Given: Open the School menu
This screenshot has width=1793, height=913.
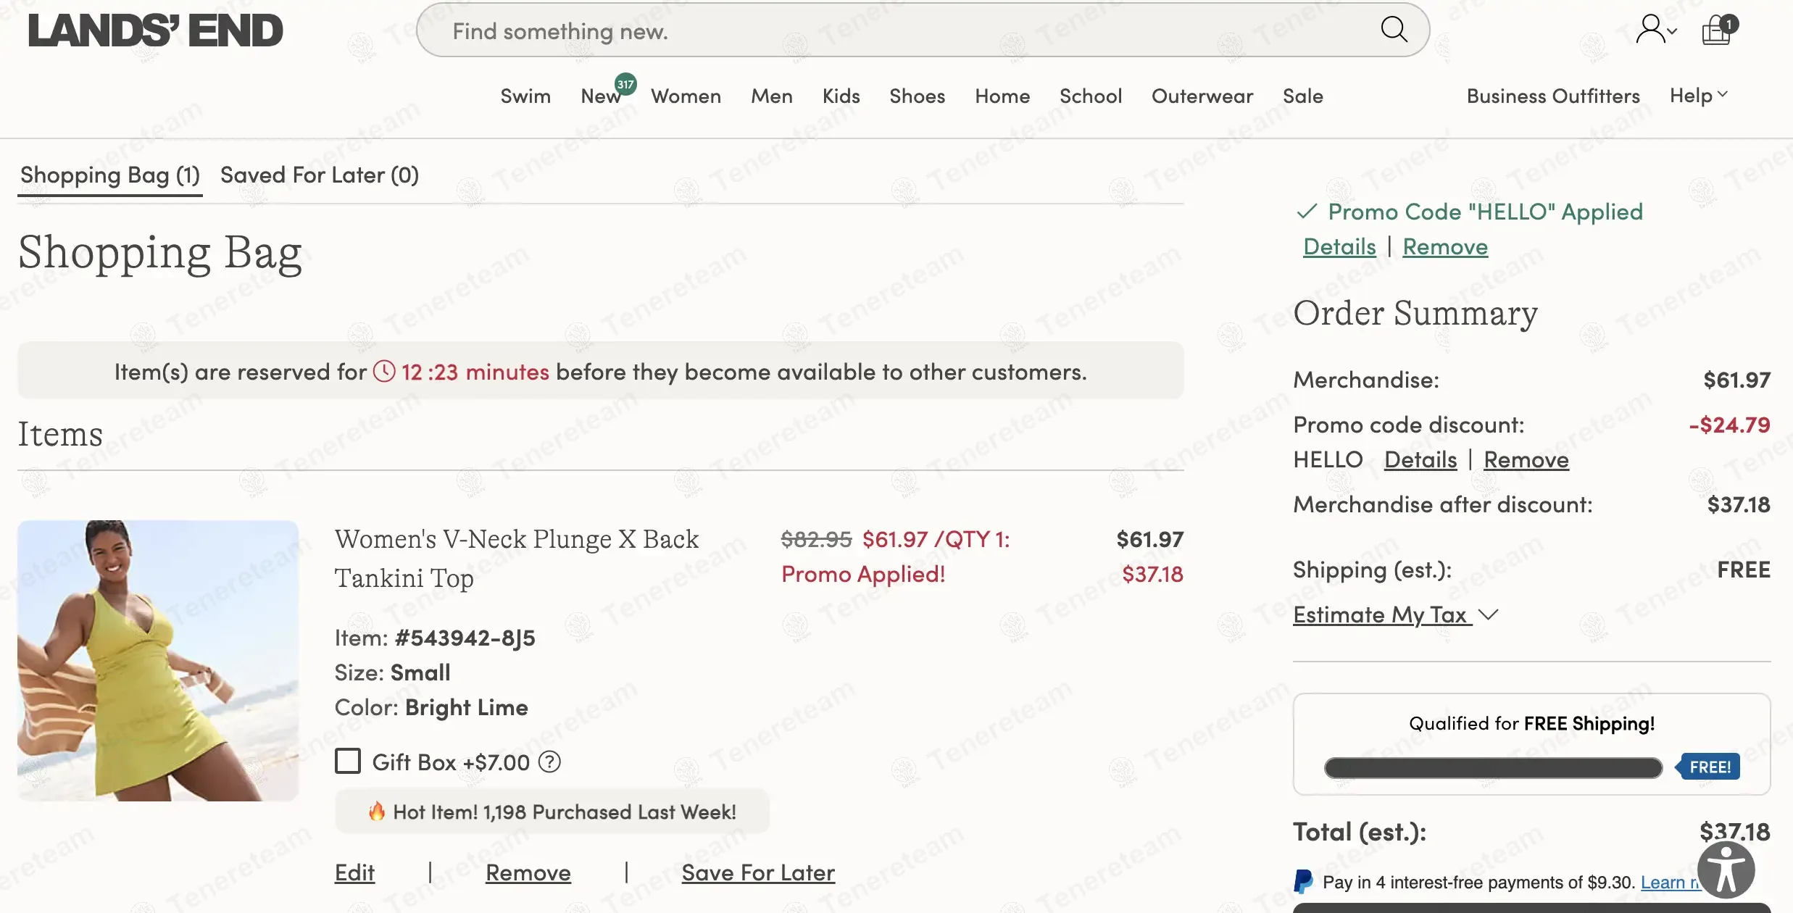Looking at the screenshot, I should click(x=1091, y=96).
